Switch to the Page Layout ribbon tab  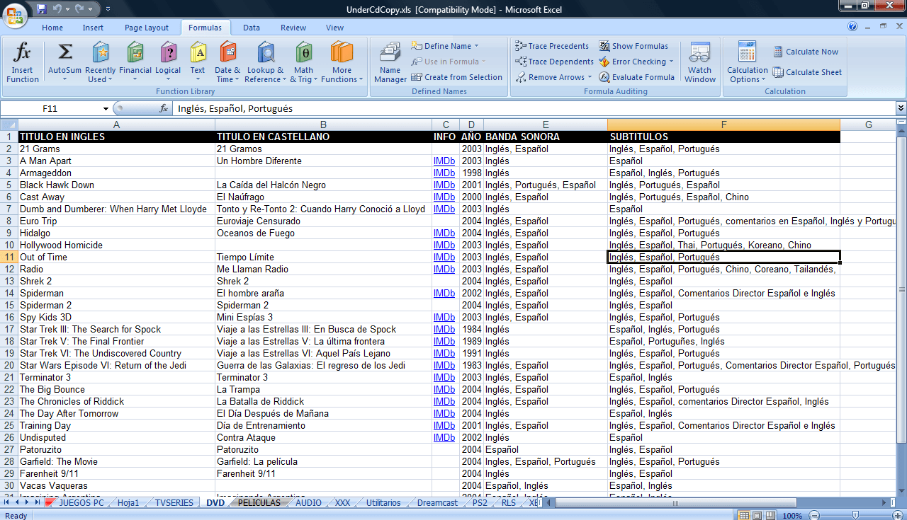pos(147,28)
